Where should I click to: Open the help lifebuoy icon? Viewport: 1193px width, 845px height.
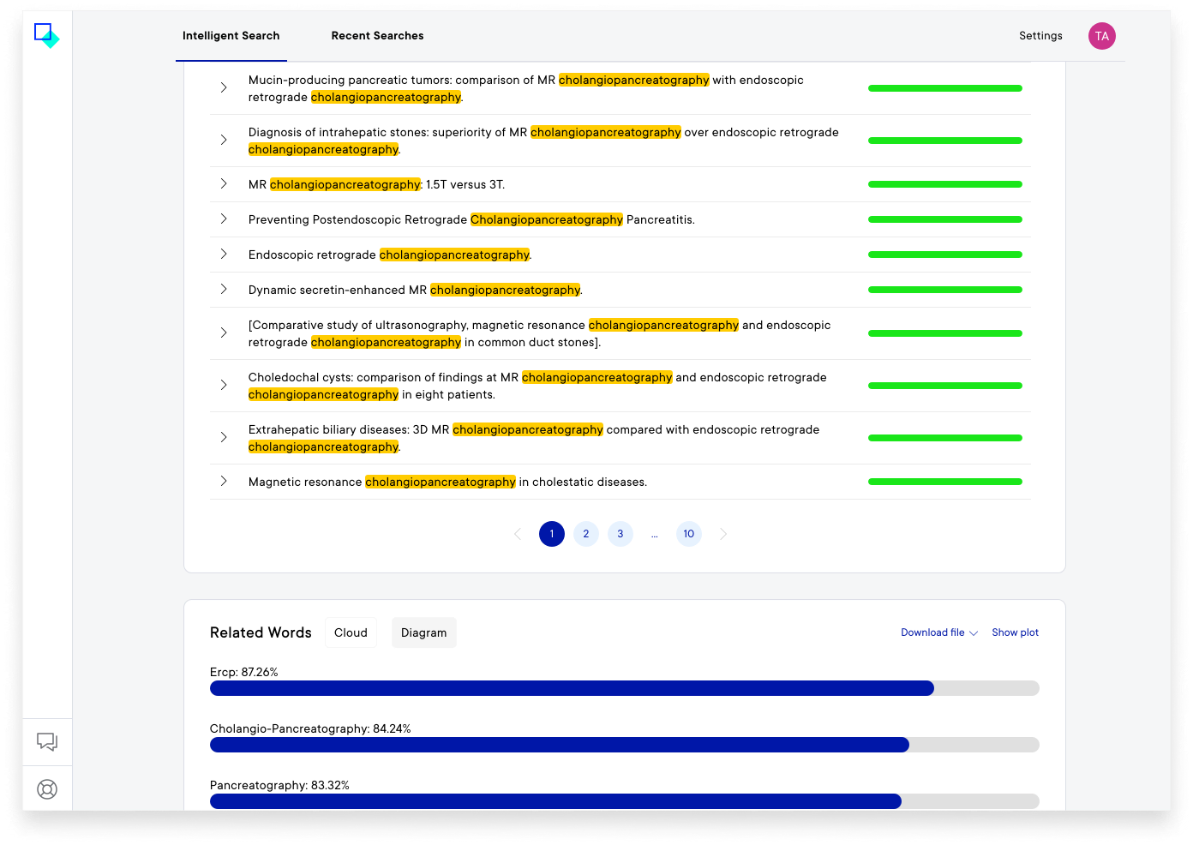47,789
